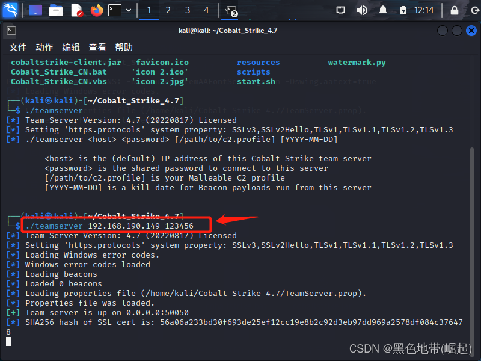Screen dimensions: 481x361
Task: Toggle notifications using the bell icon
Action: 382,8
